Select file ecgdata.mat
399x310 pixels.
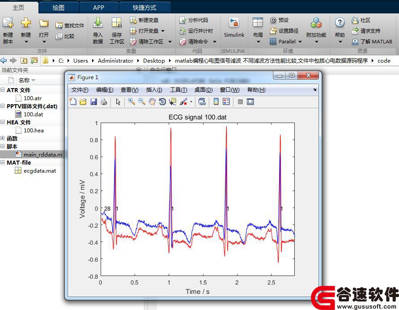click(35, 170)
